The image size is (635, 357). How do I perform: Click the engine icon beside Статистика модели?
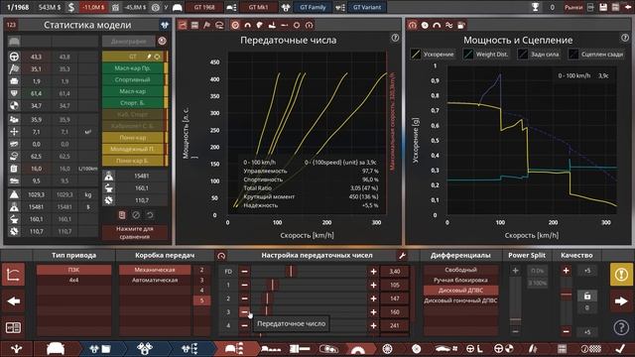tap(165, 25)
